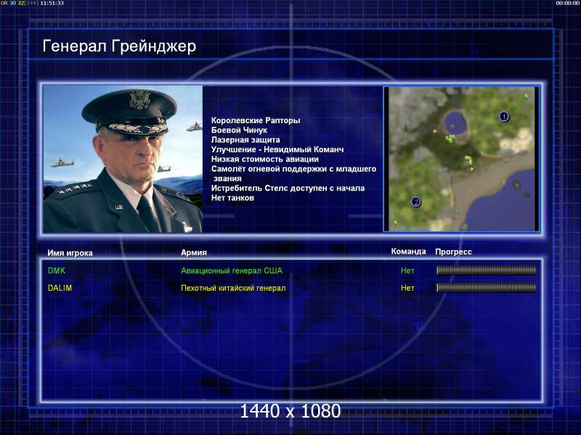Click the 'Боевой Чинук' feature line
The image size is (581, 435).
tap(239, 130)
